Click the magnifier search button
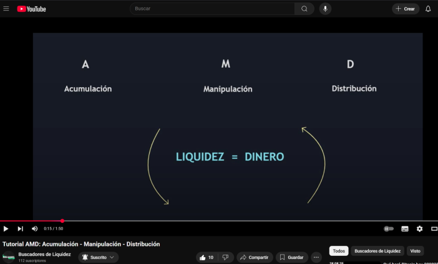This screenshot has width=438, height=264. tap(304, 9)
